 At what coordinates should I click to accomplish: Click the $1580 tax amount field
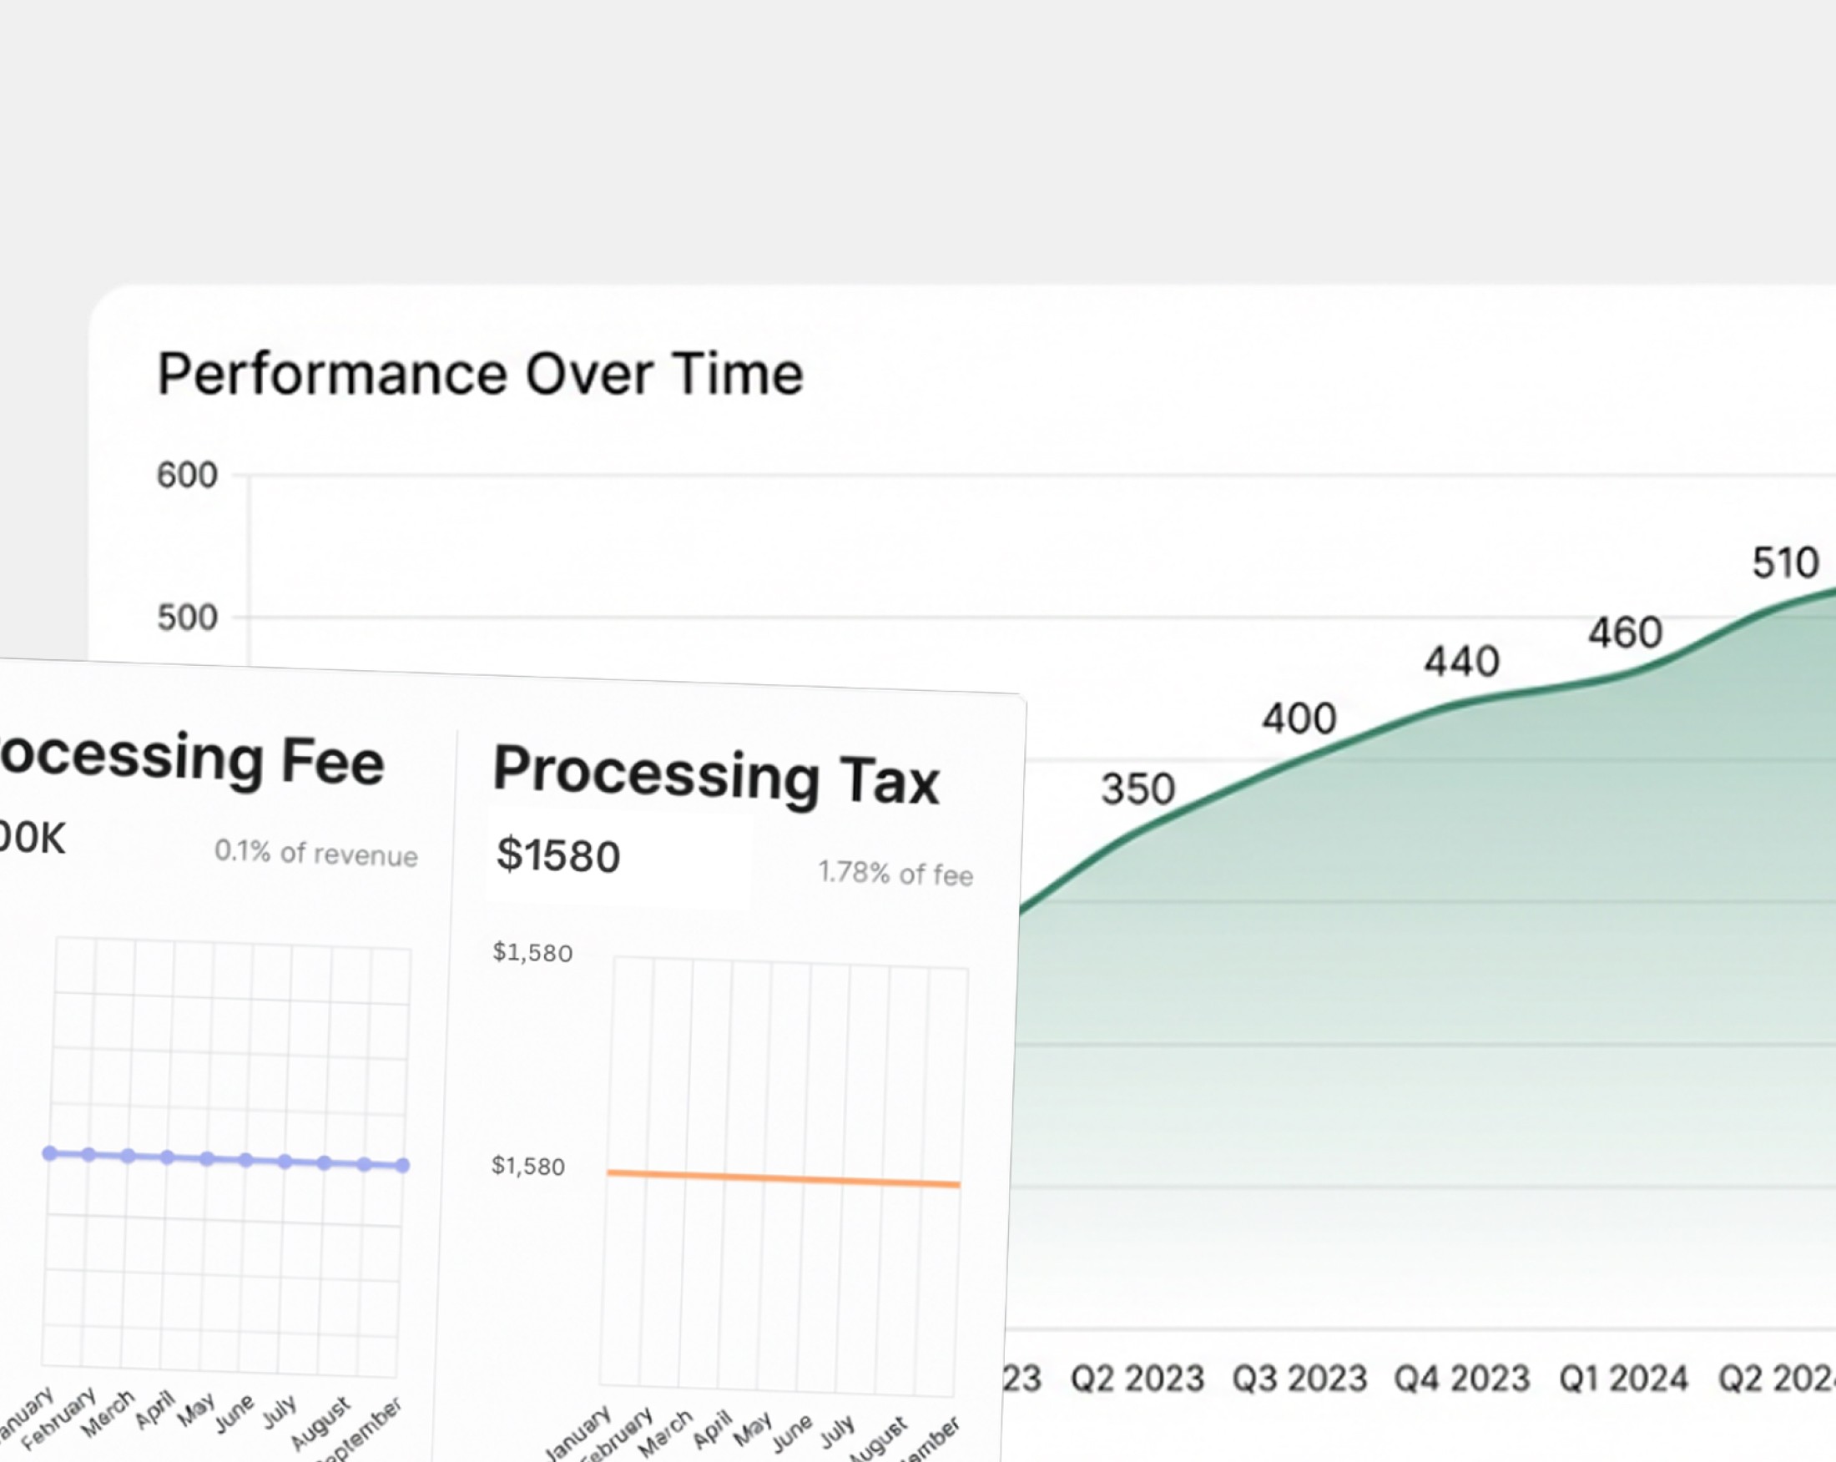point(558,855)
